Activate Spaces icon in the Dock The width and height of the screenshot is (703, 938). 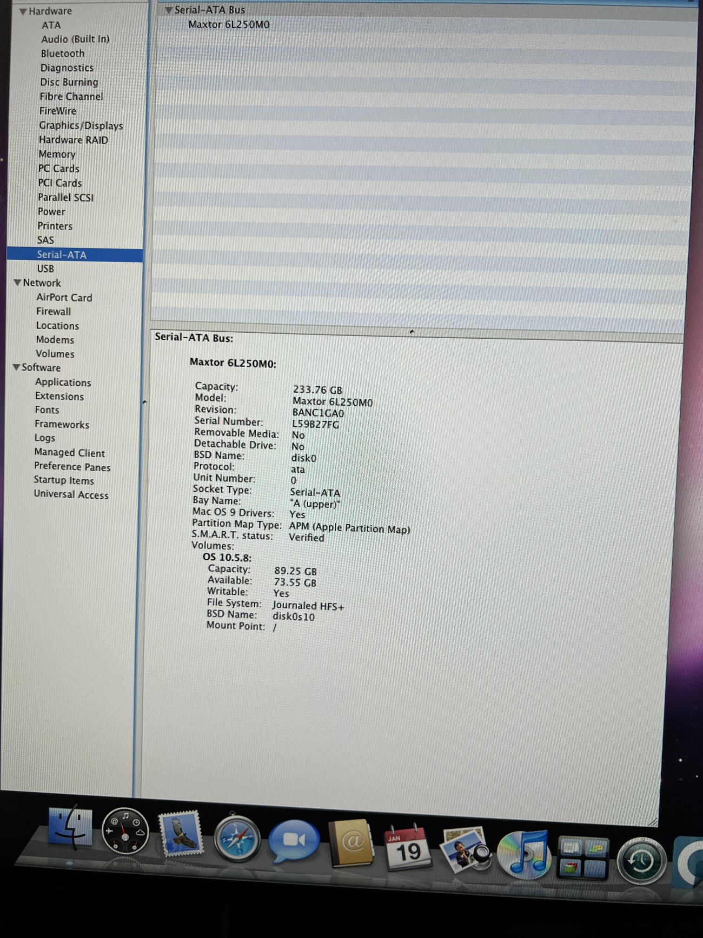pyautogui.click(x=583, y=857)
